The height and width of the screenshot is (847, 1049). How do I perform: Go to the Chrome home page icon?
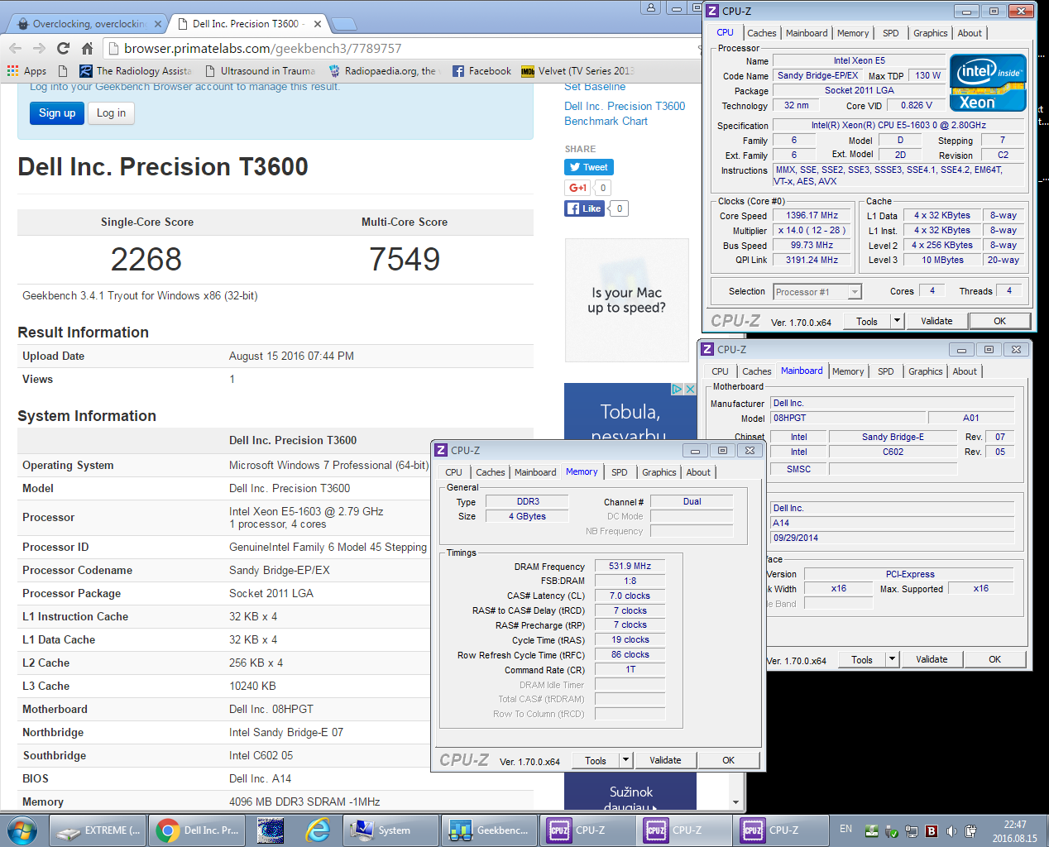(87, 48)
